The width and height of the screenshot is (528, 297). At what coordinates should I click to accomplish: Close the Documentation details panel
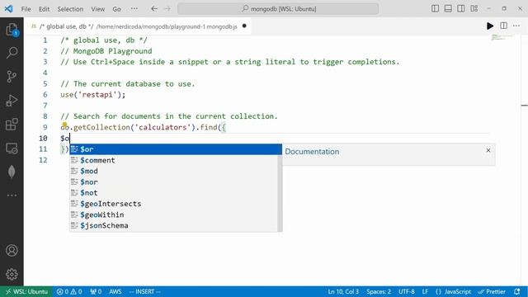pos(488,150)
